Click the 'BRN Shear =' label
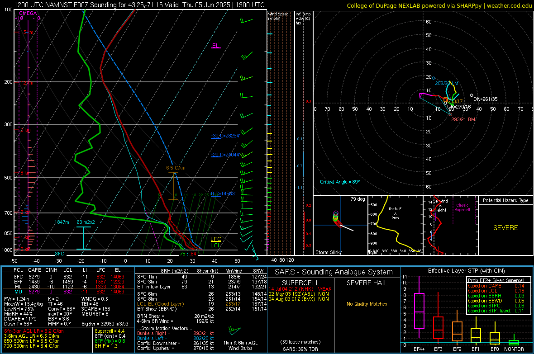 coord(150,316)
